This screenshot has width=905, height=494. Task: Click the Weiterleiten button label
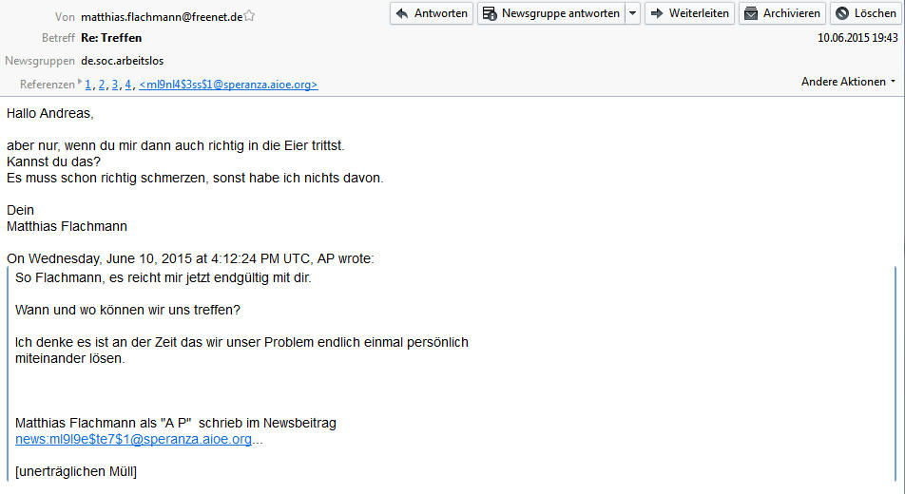coord(699,13)
